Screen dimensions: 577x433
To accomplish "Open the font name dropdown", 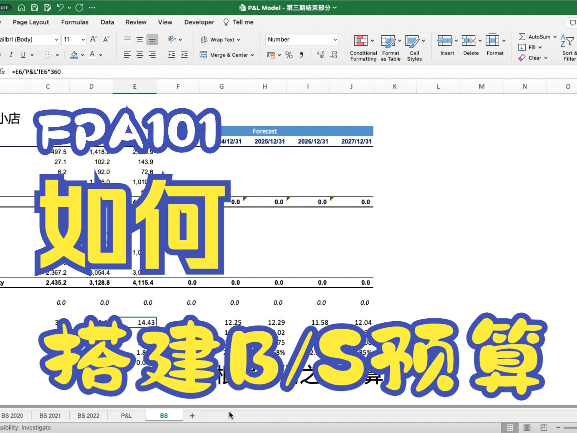I will 56,39.
